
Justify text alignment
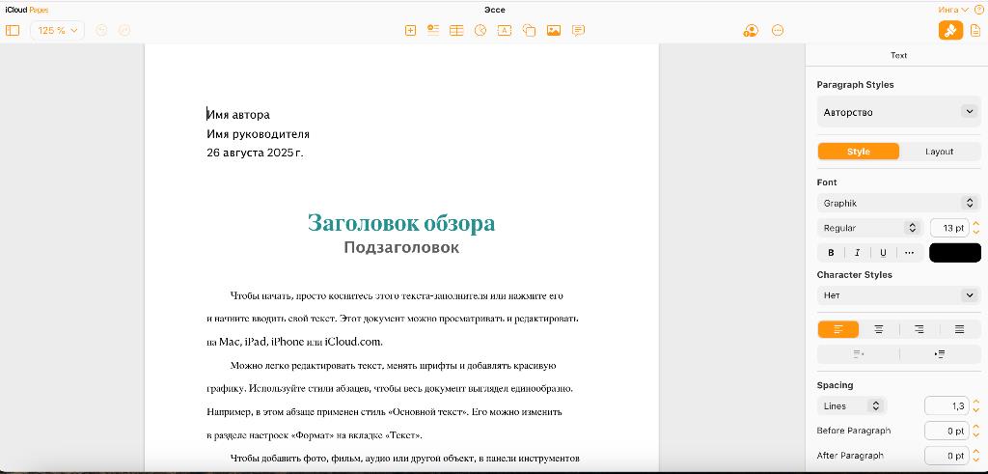[x=960, y=329]
